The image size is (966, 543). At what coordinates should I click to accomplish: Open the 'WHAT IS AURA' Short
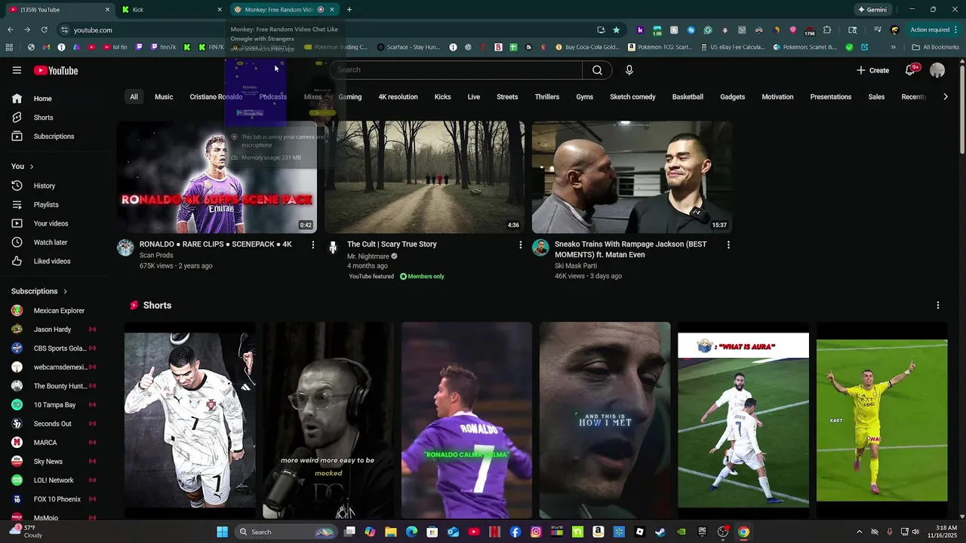pyautogui.click(x=743, y=420)
